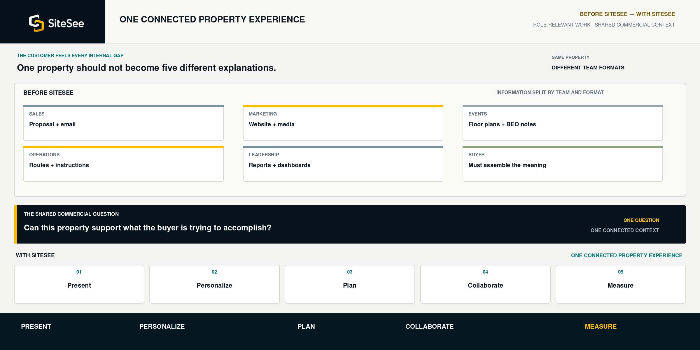Select the COLLABORATE bottom tab
700x350 pixels.
pyautogui.click(x=430, y=326)
